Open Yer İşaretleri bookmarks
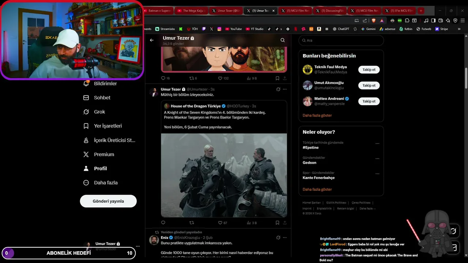Screen dimensions: 468x263 click(x=103, y=126)
